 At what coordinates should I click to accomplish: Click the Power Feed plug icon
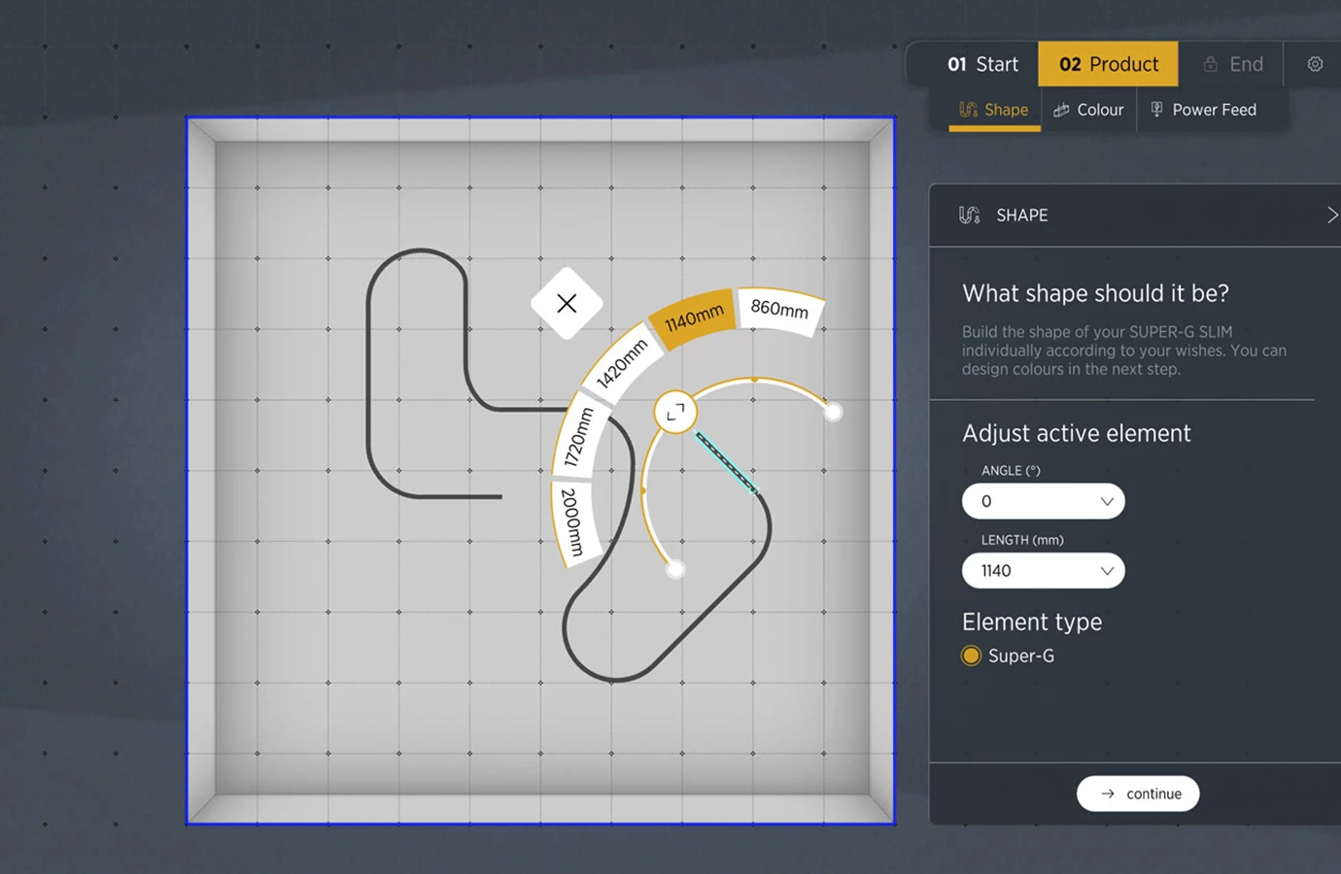click(1156, 110)
